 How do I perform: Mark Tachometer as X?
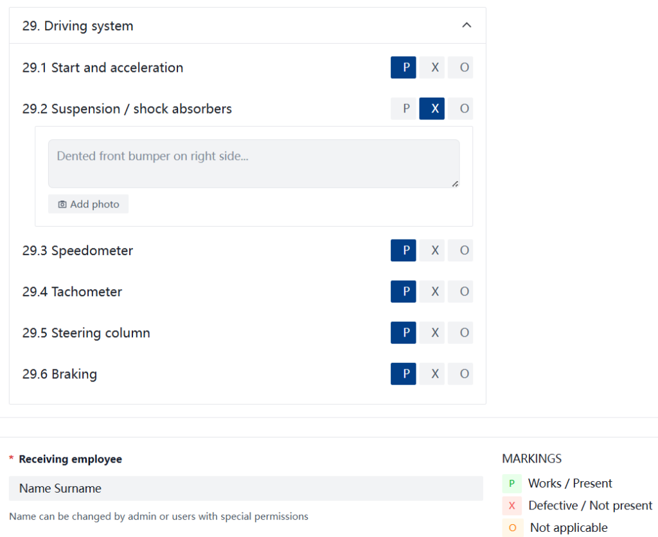pos(432,291)
